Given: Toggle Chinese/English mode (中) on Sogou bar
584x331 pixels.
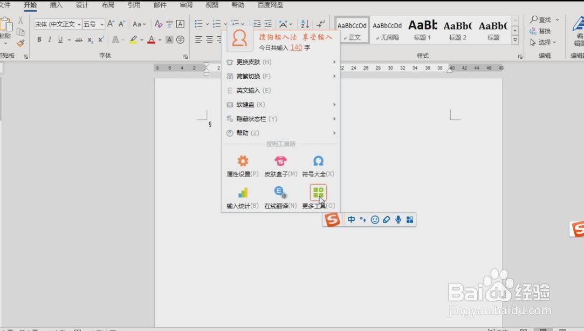Looking at the screenshot, I should pyautogui.click(x=351, y=220).
